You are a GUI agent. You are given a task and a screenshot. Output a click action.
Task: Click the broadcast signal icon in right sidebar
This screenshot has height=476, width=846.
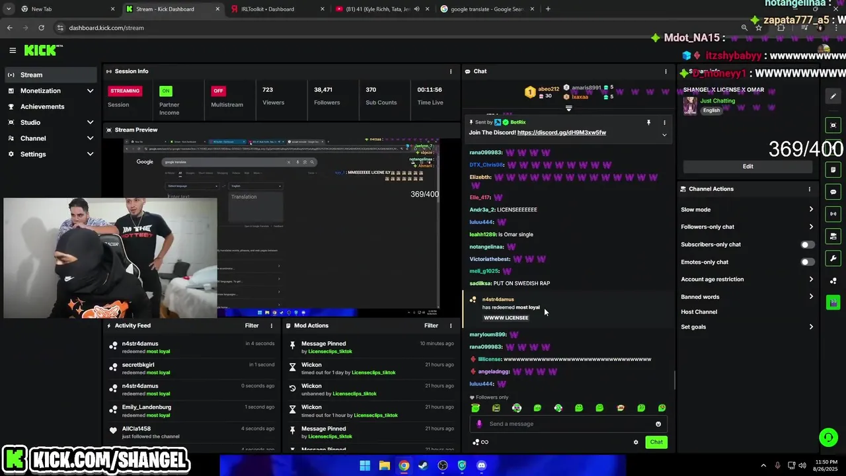[833, 214]
